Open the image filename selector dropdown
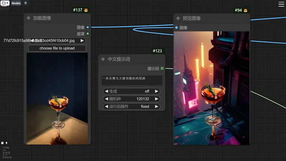 pos(57,40)
